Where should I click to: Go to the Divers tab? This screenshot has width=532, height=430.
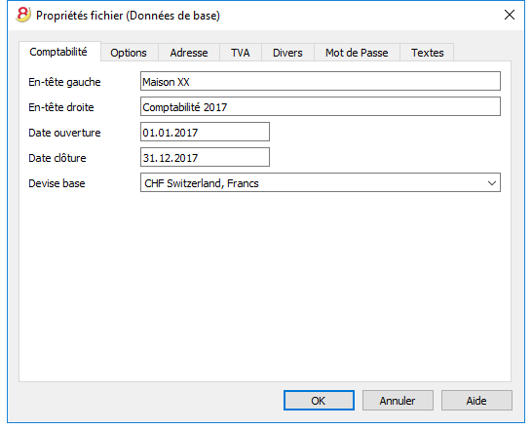pos(287,53)
